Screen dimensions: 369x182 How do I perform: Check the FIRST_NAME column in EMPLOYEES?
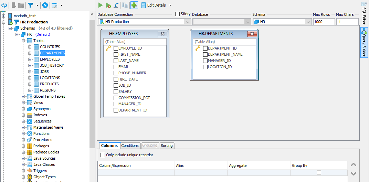pos(116,54)
